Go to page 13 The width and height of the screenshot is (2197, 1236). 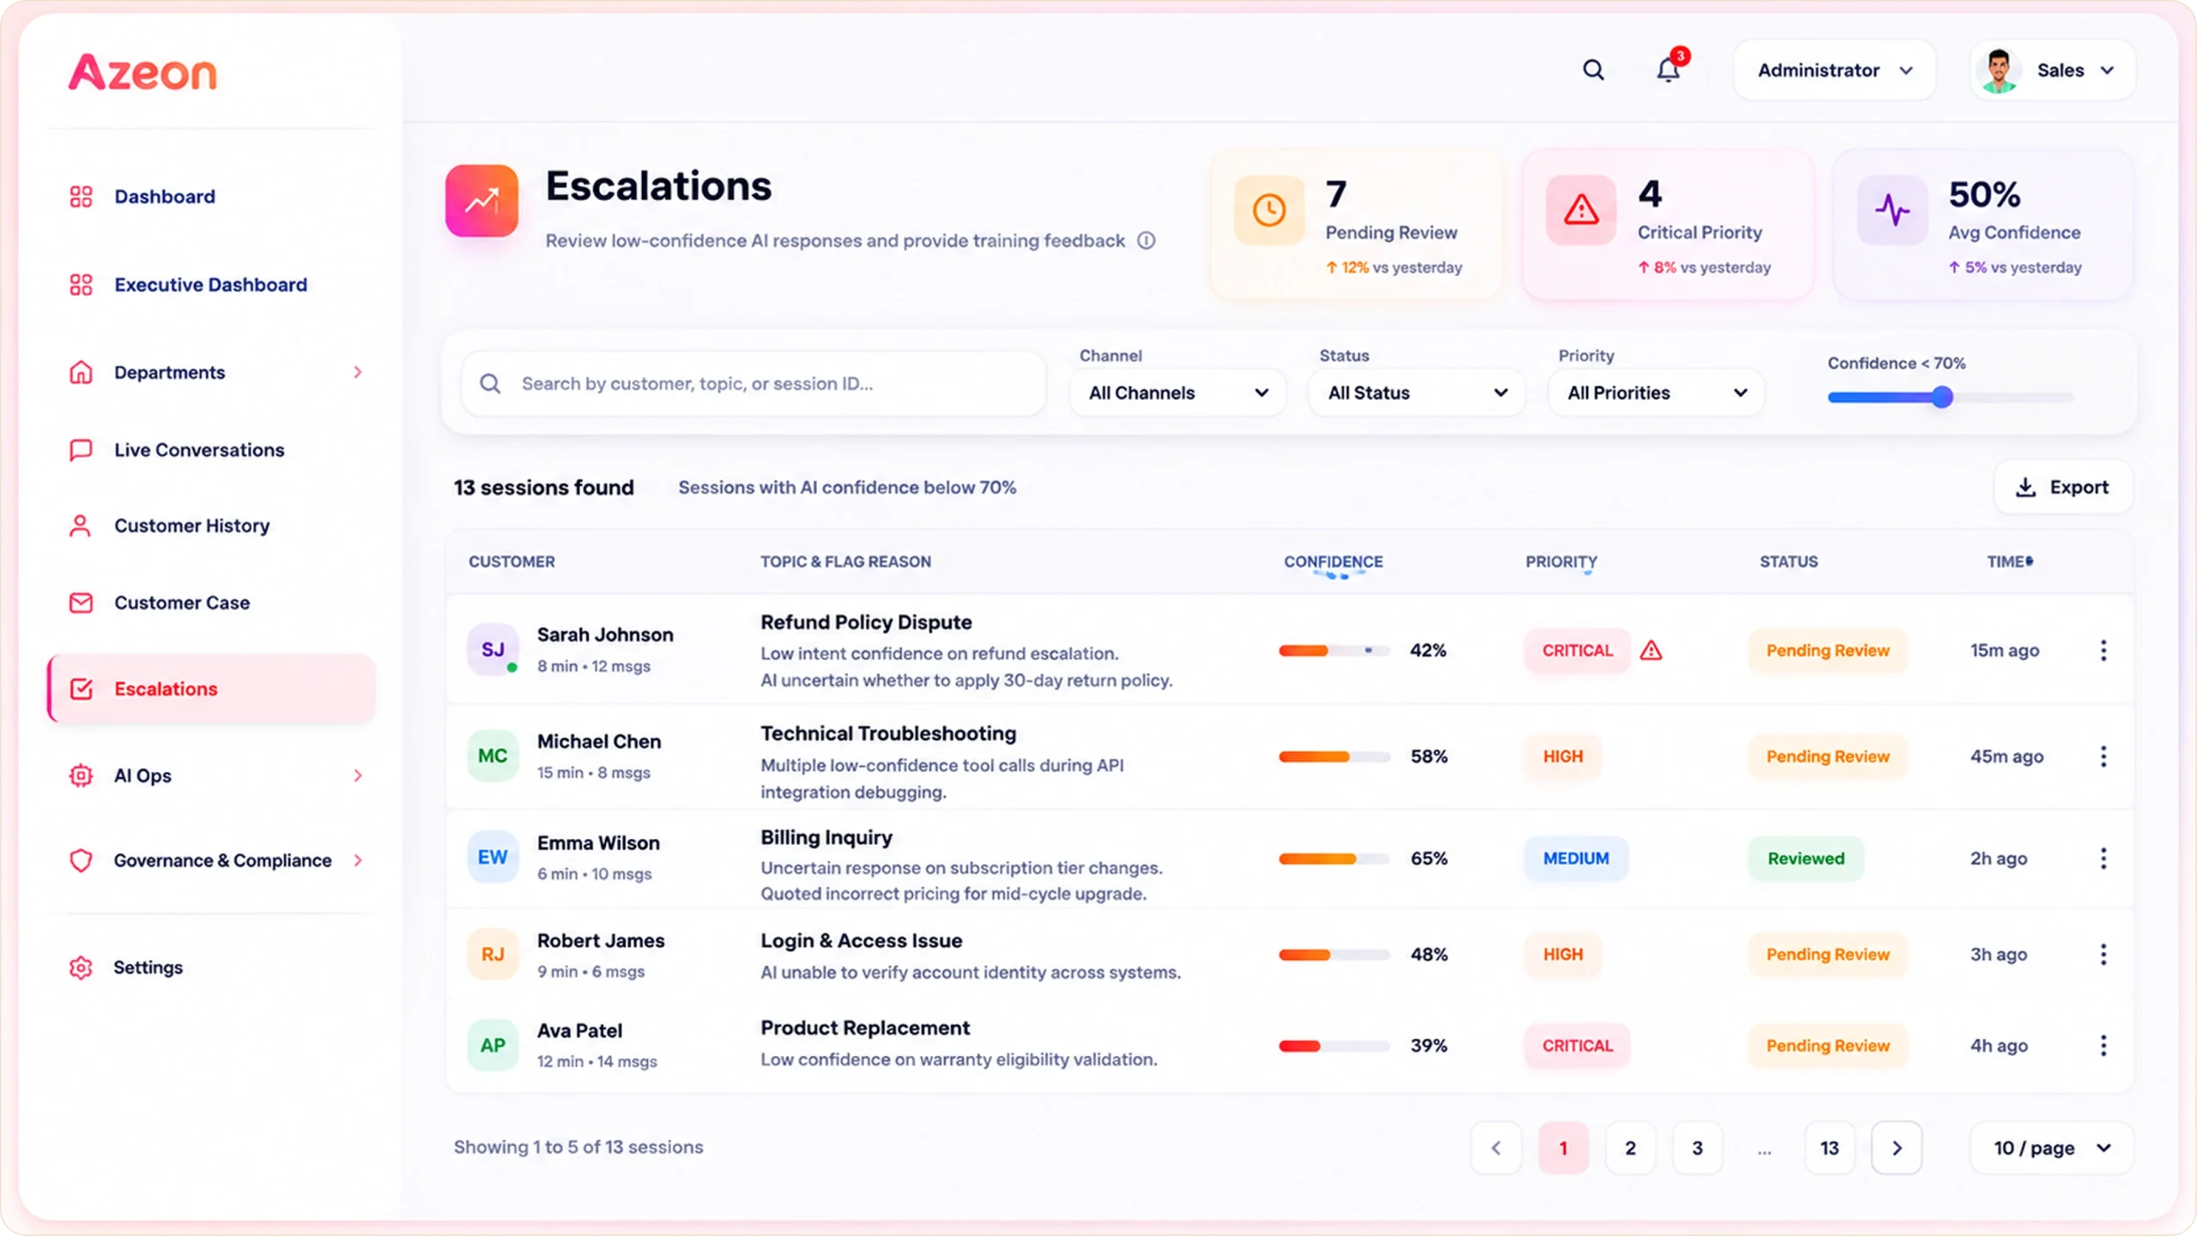click(1830, 1148)
